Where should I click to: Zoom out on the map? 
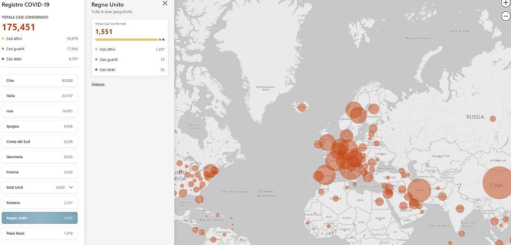(506, 16)
